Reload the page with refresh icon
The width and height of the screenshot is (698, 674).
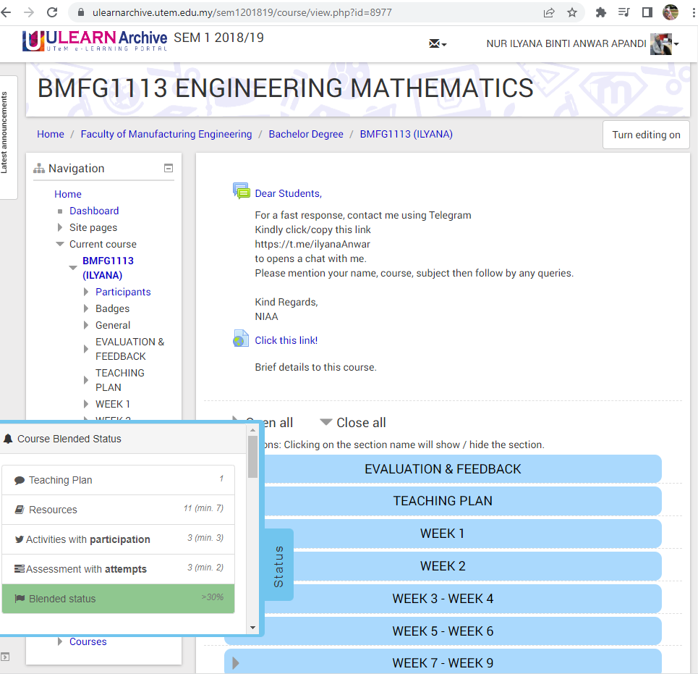[52, 12]
